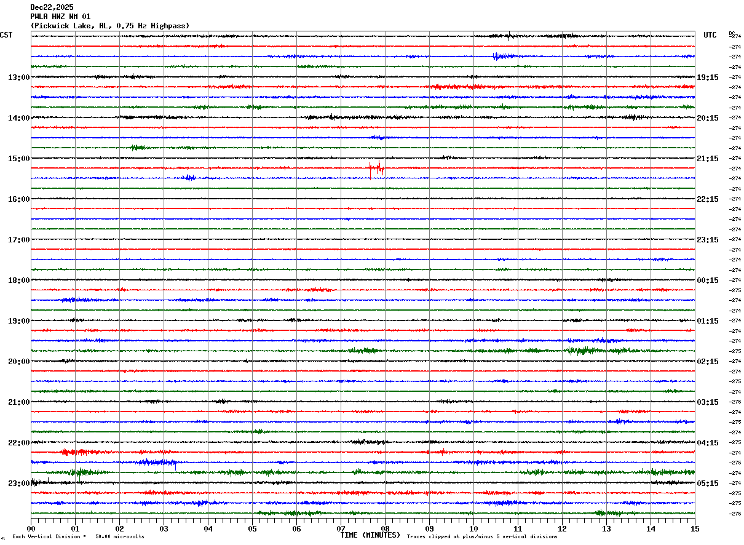Select the 21:00 CST time label
744x545 pixels.
pyautogui.click(x=19, y=402)
